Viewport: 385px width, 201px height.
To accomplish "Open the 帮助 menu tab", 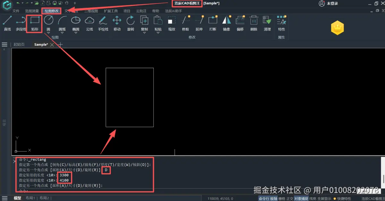I will [x=156, y=11].
